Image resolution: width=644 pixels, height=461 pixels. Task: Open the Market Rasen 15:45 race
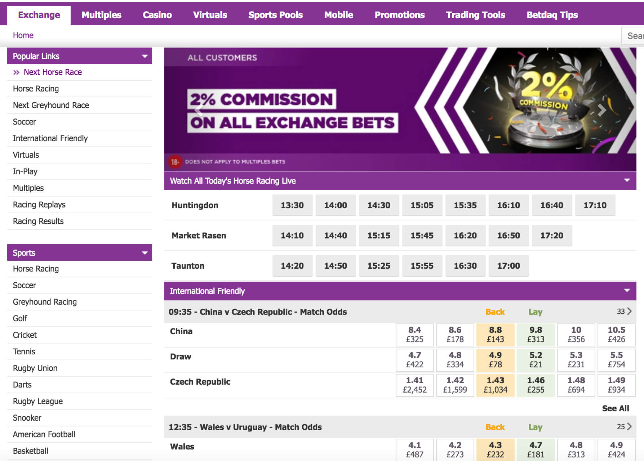pos(422,236)
